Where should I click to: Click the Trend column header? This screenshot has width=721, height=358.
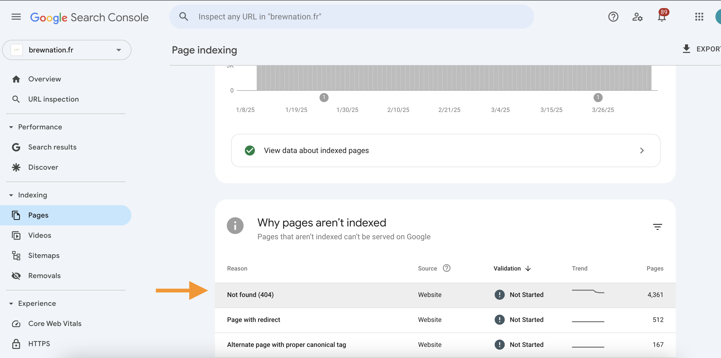point(579,268)
